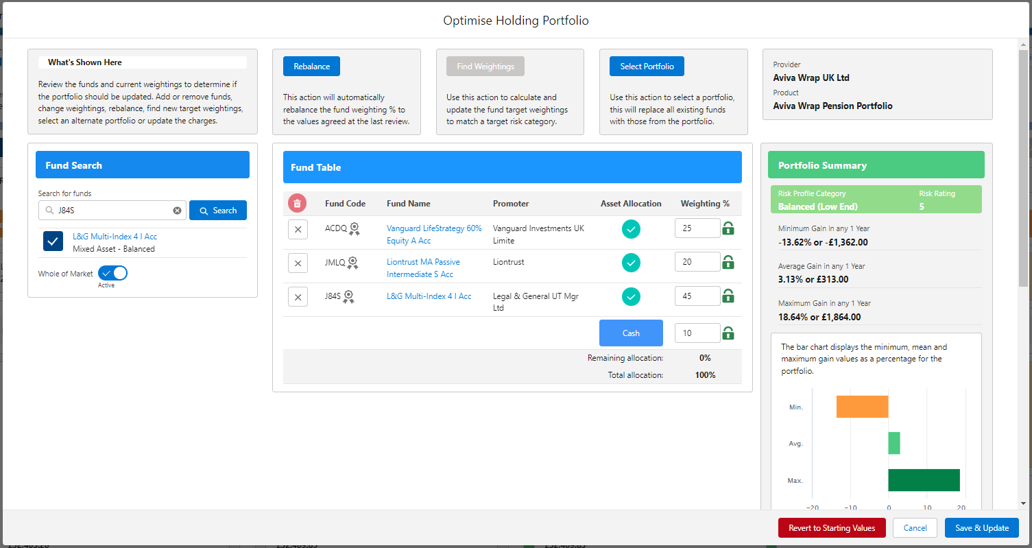Click the Promoter column header
The image size is (1032, 548).
511,204
